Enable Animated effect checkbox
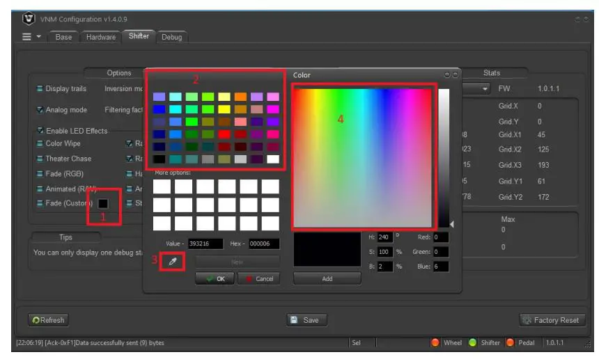This screenshot has width=599, height=359. click(x=39, y=189)
